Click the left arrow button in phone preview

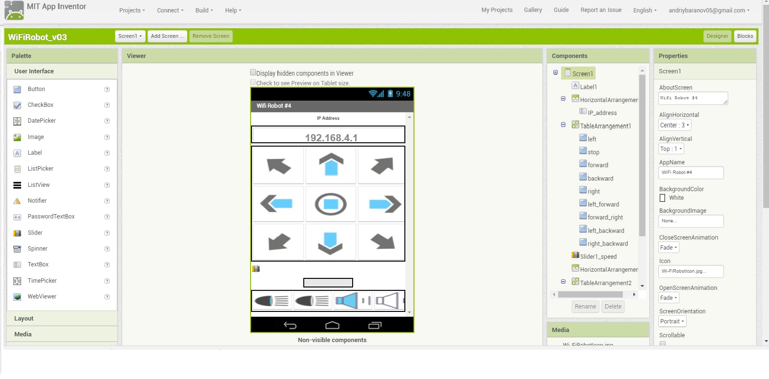(278, 204)
